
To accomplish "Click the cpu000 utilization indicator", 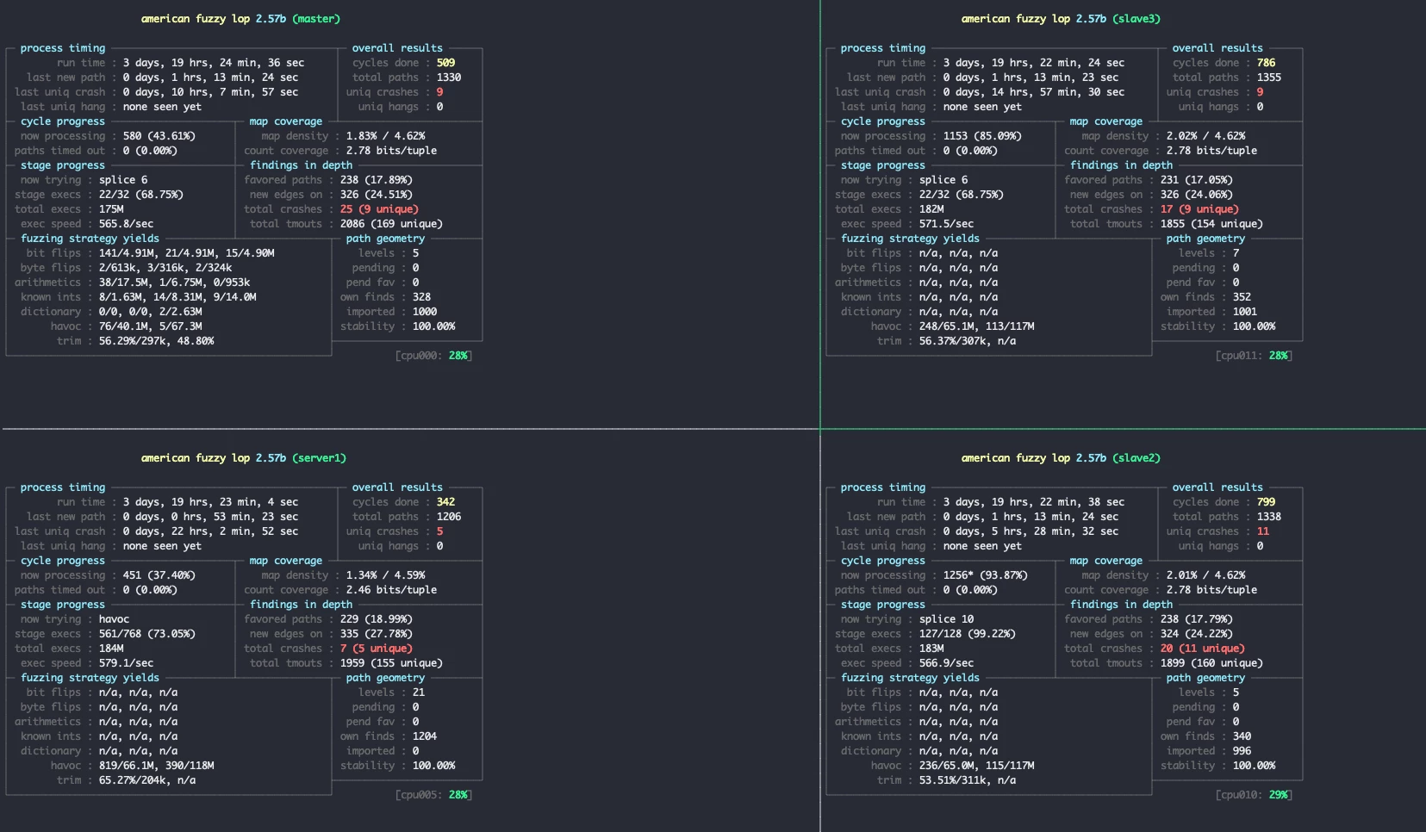I will [433, 356].
